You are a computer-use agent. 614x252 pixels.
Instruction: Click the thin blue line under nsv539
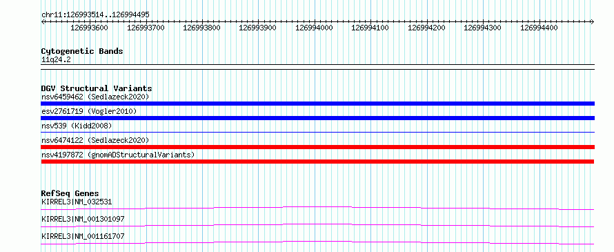pos(317,133)
